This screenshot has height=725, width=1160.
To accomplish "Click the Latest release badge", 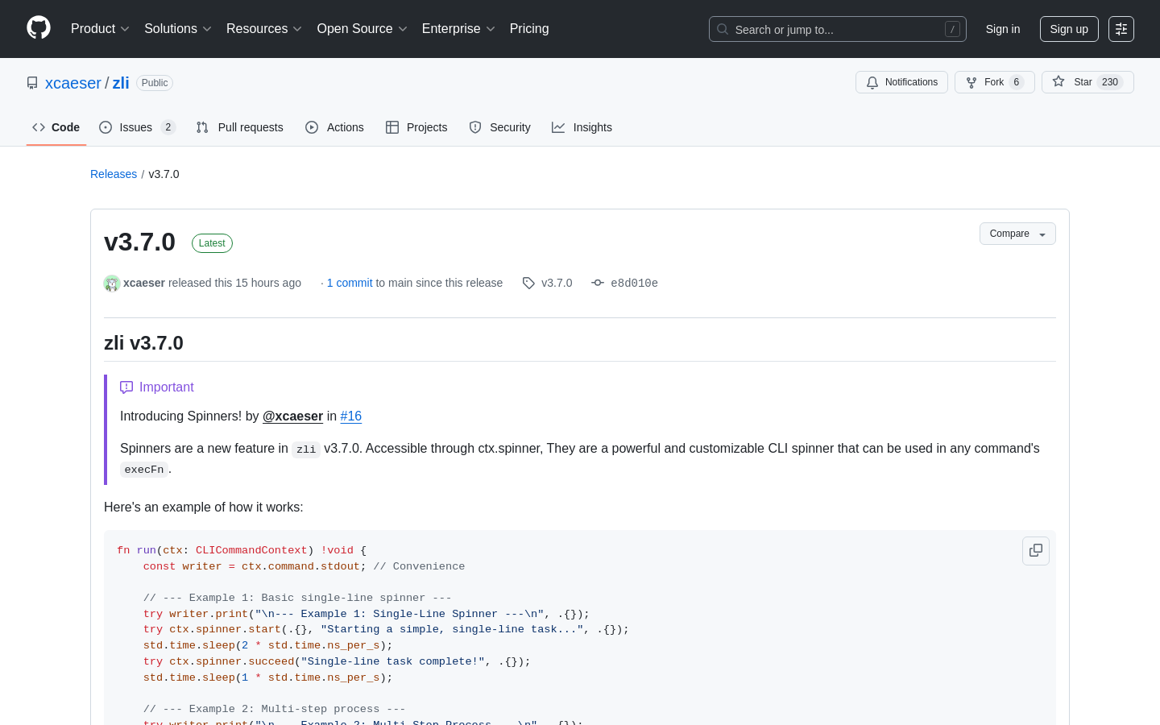I will pos(212,243).
